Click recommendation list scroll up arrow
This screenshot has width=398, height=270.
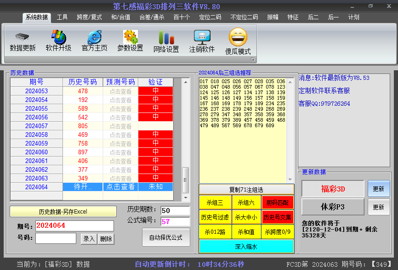[290, 82]
